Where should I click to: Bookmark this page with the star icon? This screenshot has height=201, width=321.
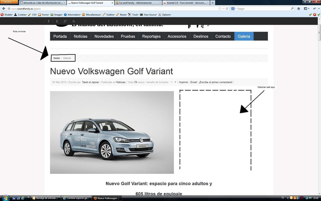coord(220,8)
